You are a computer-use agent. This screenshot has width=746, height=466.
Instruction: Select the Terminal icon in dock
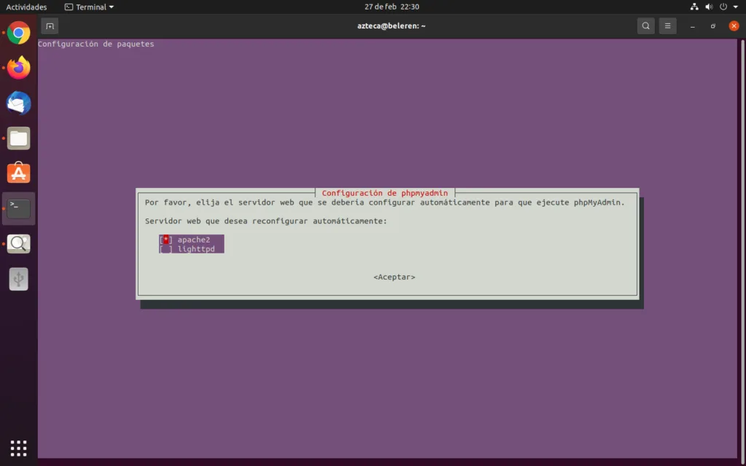coord(18,208)
